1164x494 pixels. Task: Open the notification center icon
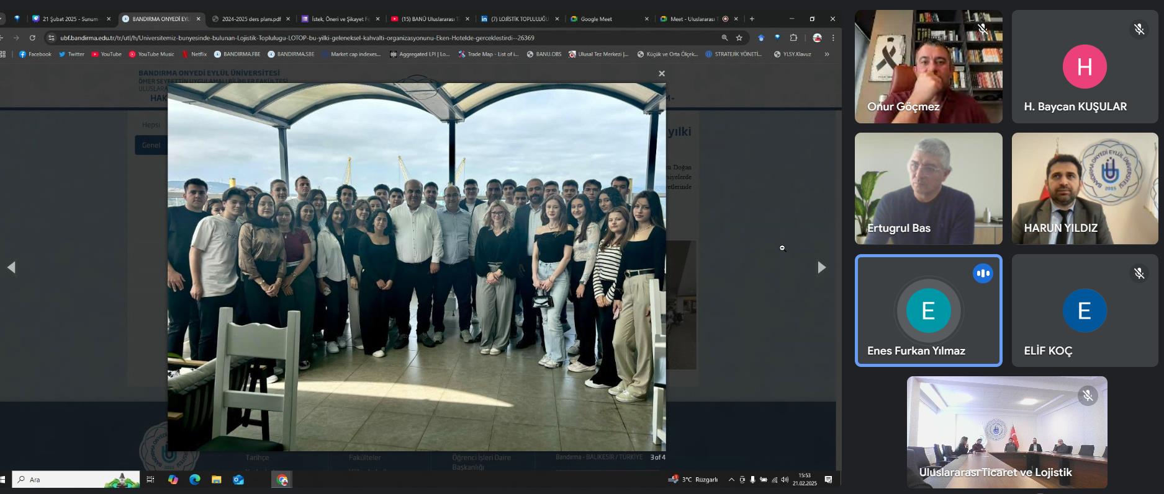click(828, 480)
